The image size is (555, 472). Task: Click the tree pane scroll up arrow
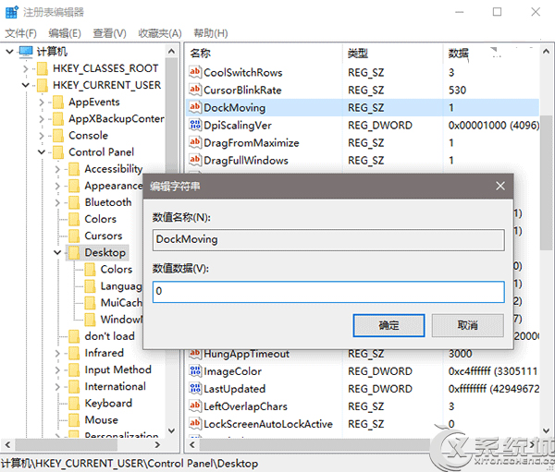point(172,52)
